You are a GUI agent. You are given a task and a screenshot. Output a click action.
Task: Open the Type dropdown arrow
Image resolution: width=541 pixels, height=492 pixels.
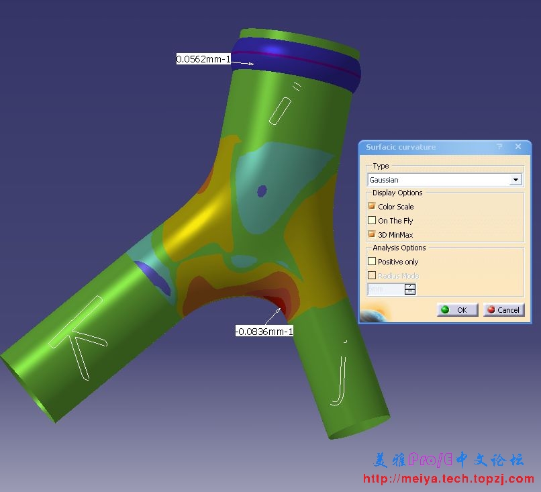[515, 180]
